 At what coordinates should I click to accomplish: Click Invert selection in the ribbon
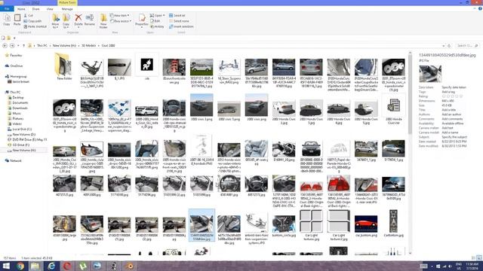click(x=181, y=26)
